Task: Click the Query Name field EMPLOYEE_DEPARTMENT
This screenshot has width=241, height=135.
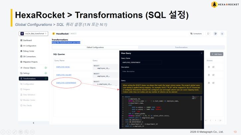Action: (x=141, y=63)
